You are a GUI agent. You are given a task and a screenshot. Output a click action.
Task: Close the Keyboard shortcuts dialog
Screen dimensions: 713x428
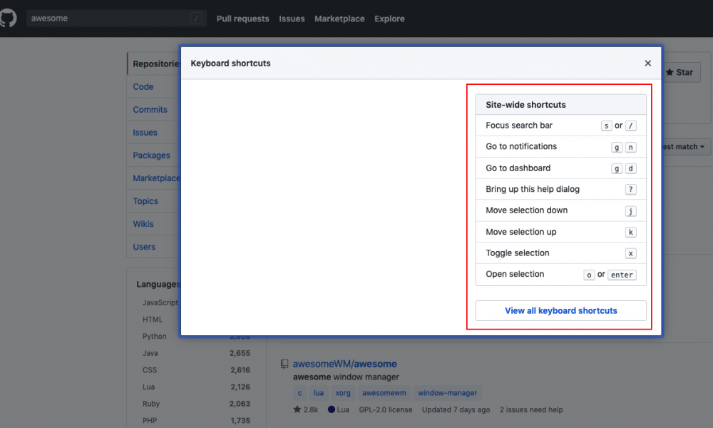click(x=647, y=63)
